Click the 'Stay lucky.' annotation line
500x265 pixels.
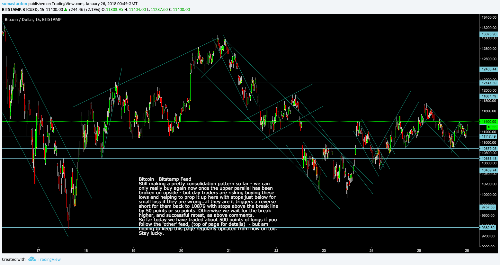pos(151,233)
